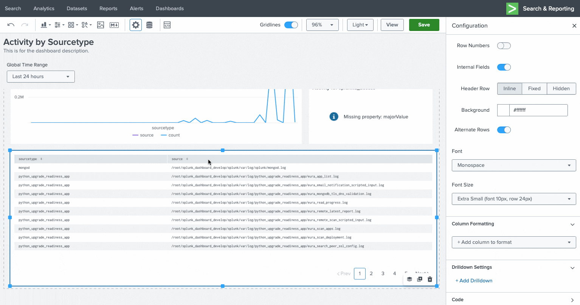
Task: Open the Last 24 hours time range dropdown
Action: pyautogui.click(x=41, y=77)
